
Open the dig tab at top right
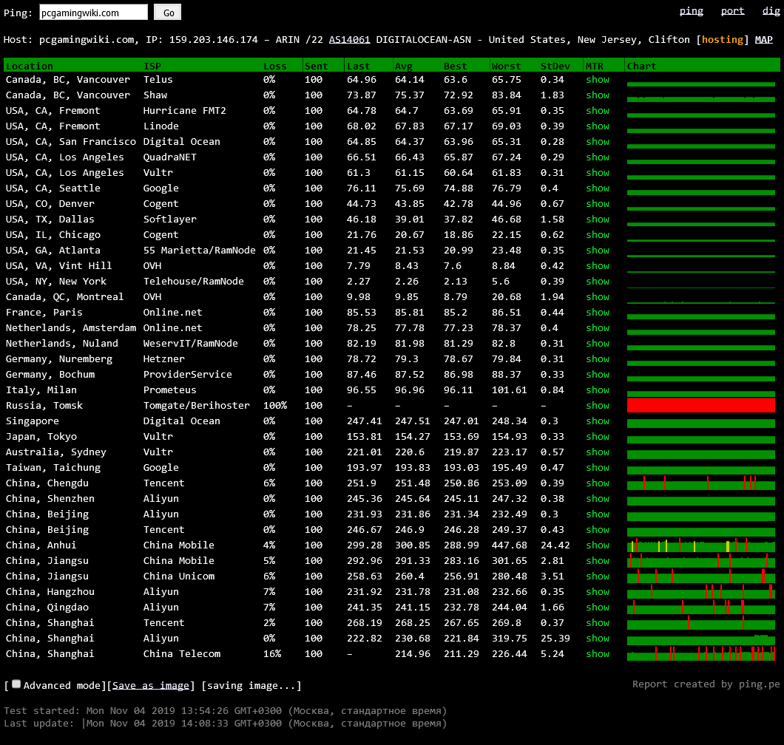click(x=771, y=11)
